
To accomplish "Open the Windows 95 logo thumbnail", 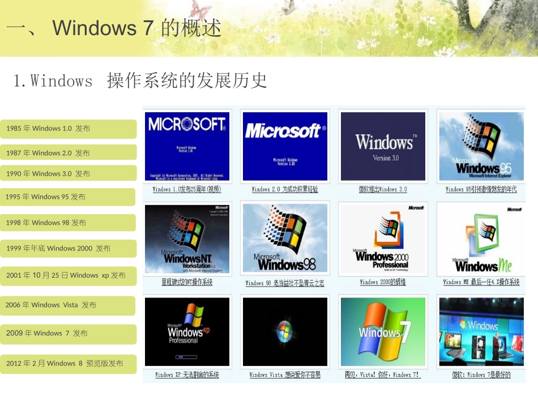I will 481,146.
